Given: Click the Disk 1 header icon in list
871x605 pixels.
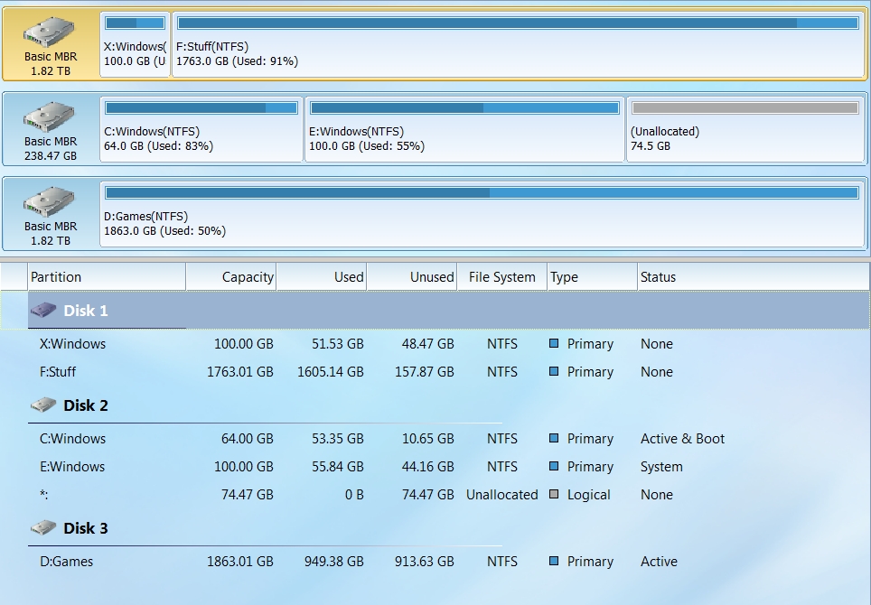Looking at the screenshot, I should tap(43, 311).
